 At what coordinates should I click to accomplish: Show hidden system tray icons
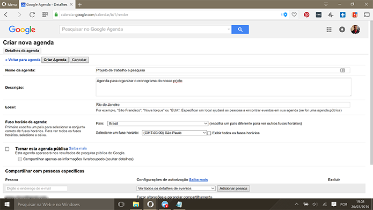click(296, 204)
